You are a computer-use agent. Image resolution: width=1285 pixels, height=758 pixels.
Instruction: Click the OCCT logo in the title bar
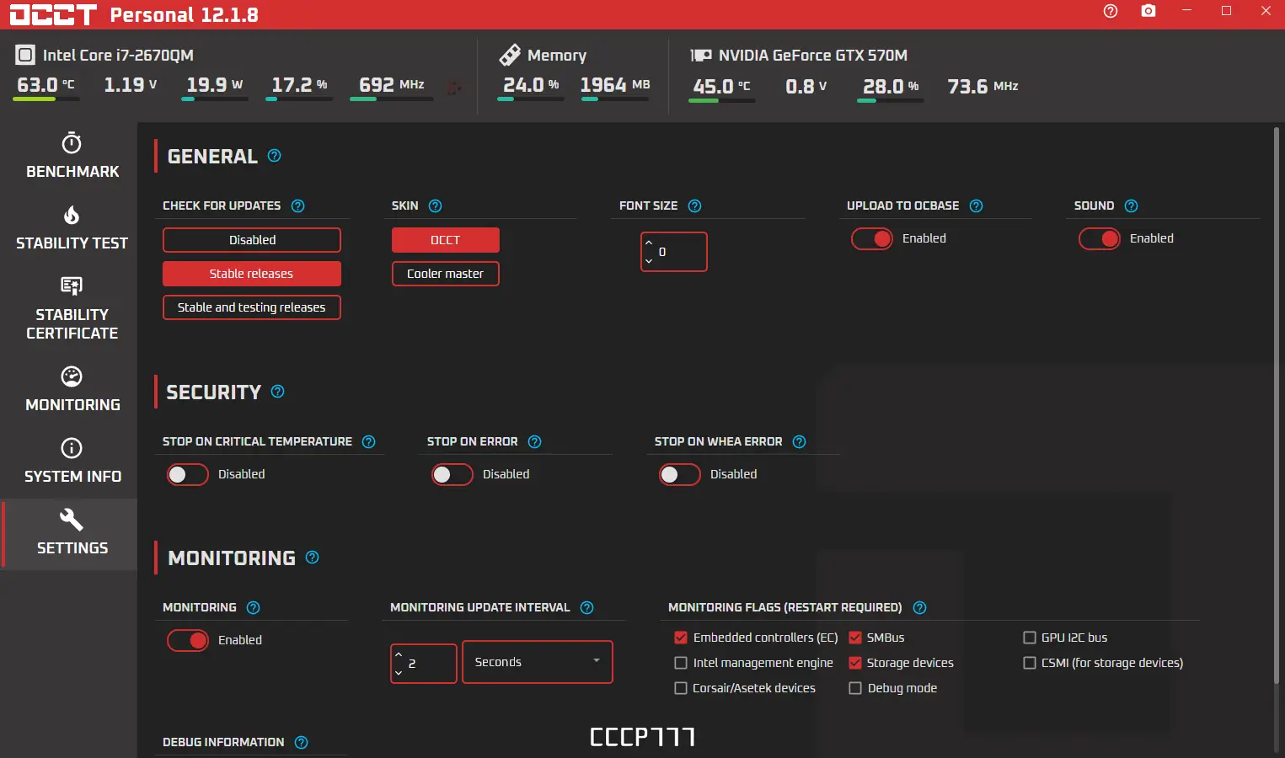tap(53, 14)
